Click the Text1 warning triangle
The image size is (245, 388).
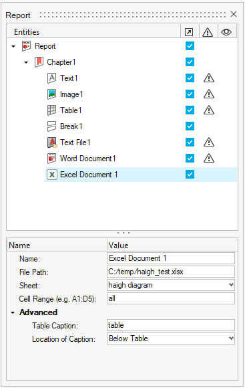coord(209,78)
